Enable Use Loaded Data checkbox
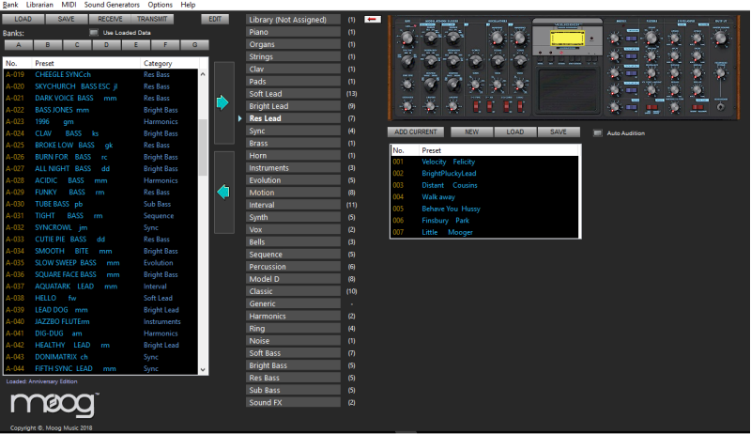 94,32
